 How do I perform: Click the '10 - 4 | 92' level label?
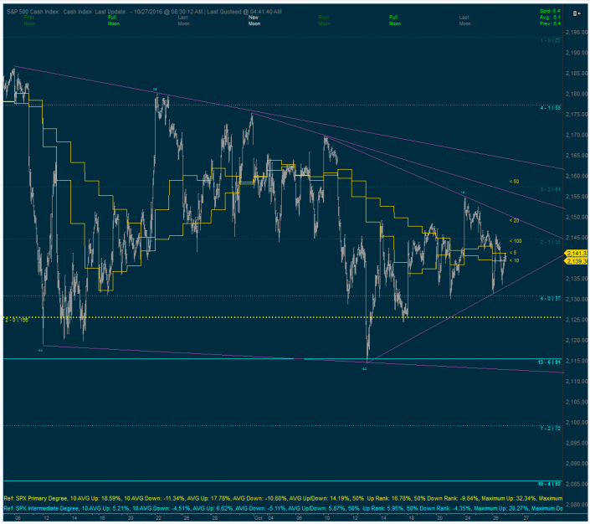click(x=549, y=484)
